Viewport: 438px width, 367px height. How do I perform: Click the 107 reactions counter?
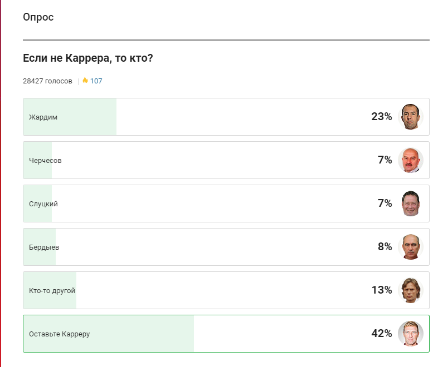(96, 81)
